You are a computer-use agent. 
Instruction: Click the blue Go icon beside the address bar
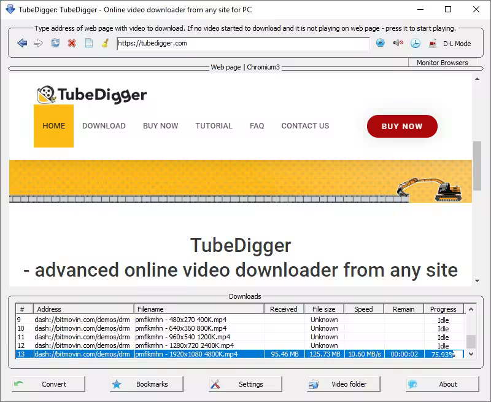[380, 42]
